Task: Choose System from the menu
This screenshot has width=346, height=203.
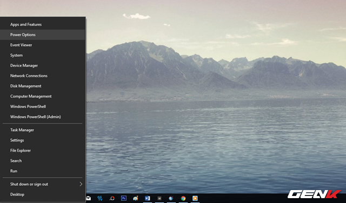Action: click(43, 55)
